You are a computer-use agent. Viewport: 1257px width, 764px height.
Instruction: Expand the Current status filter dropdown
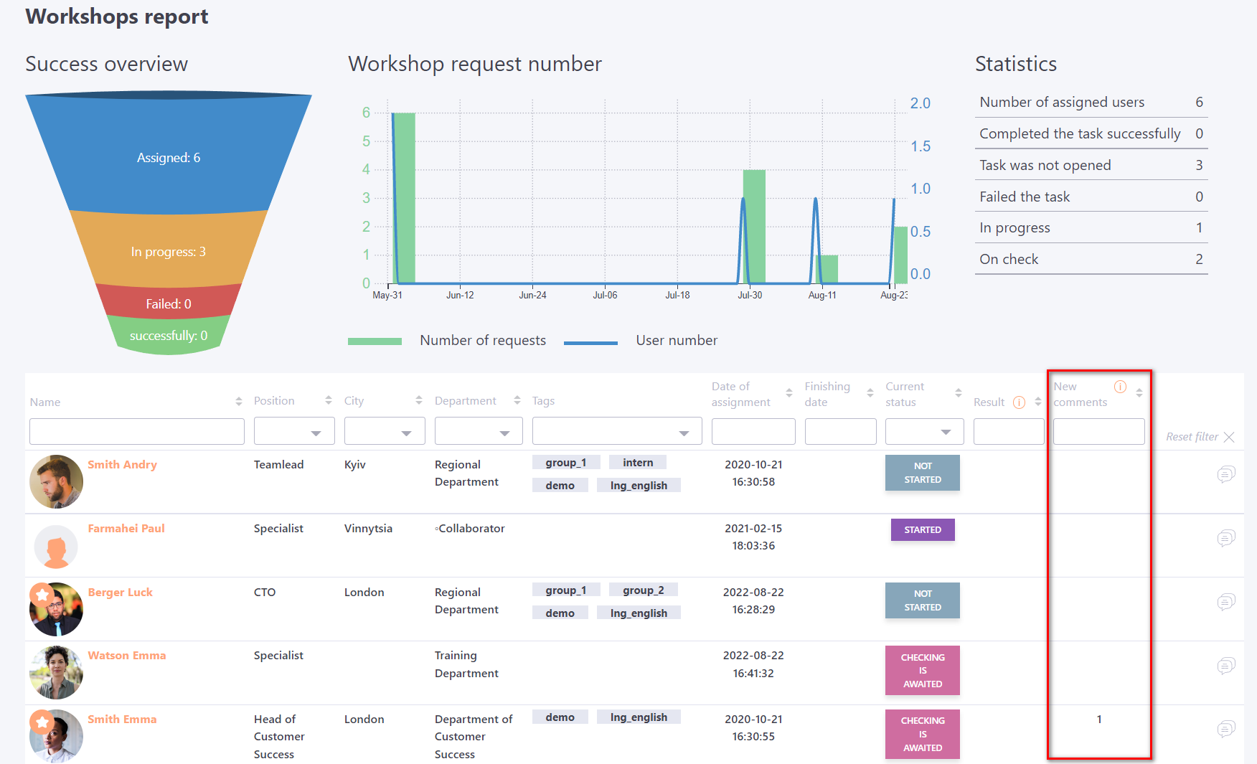[x=923, y=432]
